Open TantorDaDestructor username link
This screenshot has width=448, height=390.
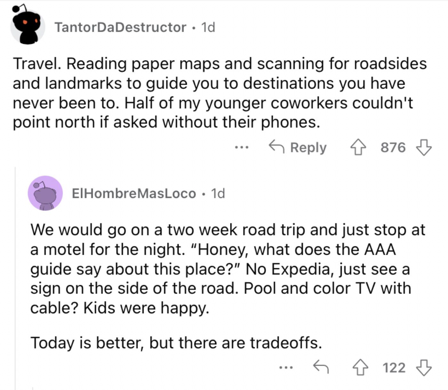click(x=120, y=27)
